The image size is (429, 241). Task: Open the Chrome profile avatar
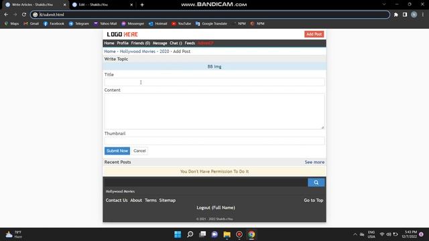tap(414, 15)
